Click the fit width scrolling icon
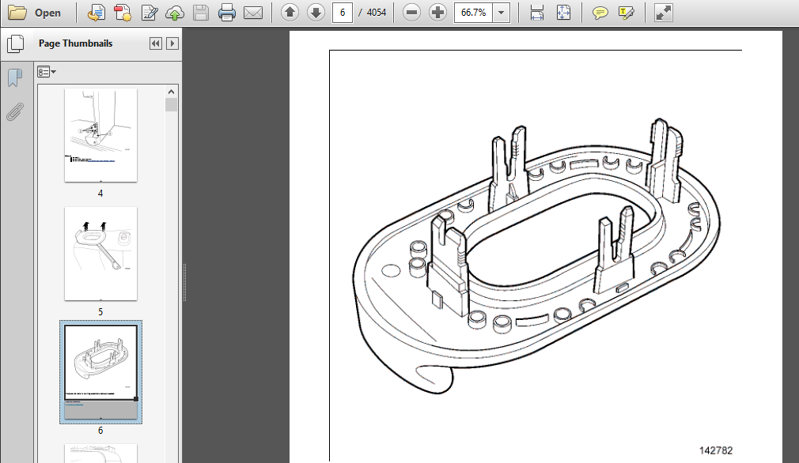The height and width of the screenshot is (463, 799). tap(537, 13)
